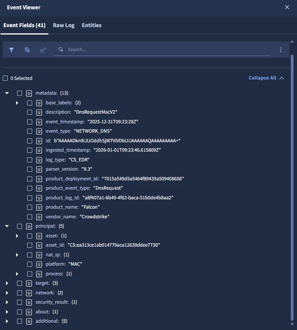Click the U badge next to principal
This screenshot has height=330, width=297.
[29, 226]
